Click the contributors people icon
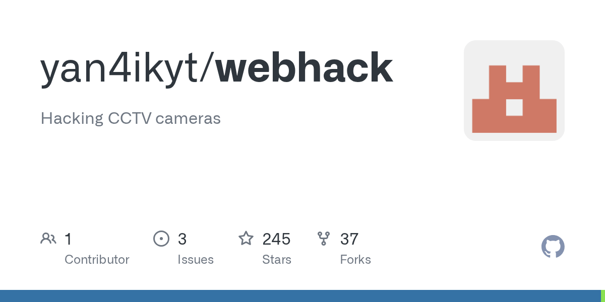The height and width of the screenshot is (302, 605). tap(48, 238)
